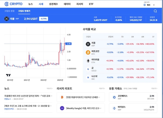Screen dimensions: 163x118
Task: Select the Bitcoin BTC icon in comparison table
Action: 88,52
